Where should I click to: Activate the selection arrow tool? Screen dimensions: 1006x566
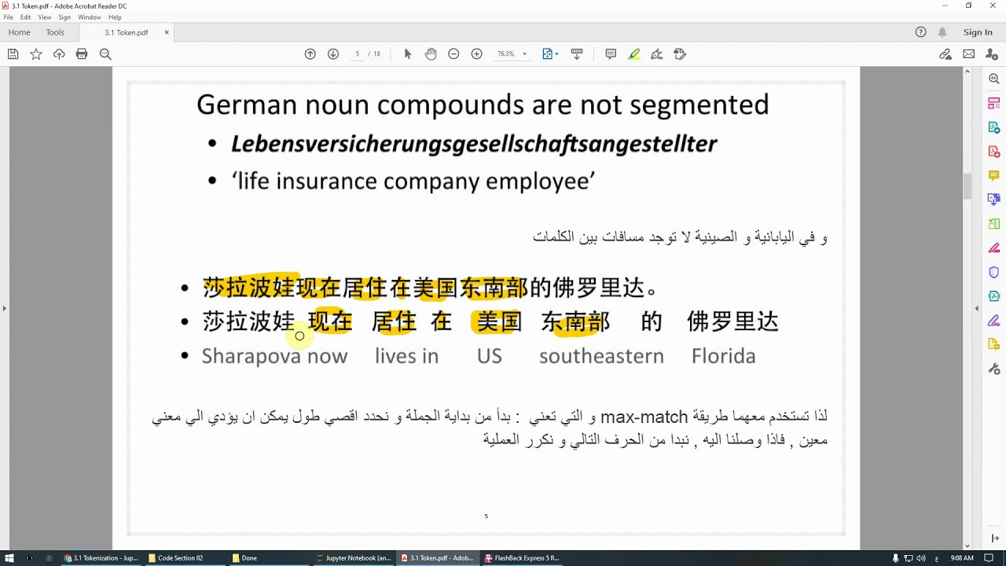(x=407, y=54)
